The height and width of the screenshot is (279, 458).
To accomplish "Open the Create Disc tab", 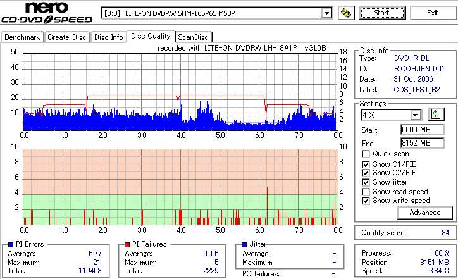I will click(67, 37).
